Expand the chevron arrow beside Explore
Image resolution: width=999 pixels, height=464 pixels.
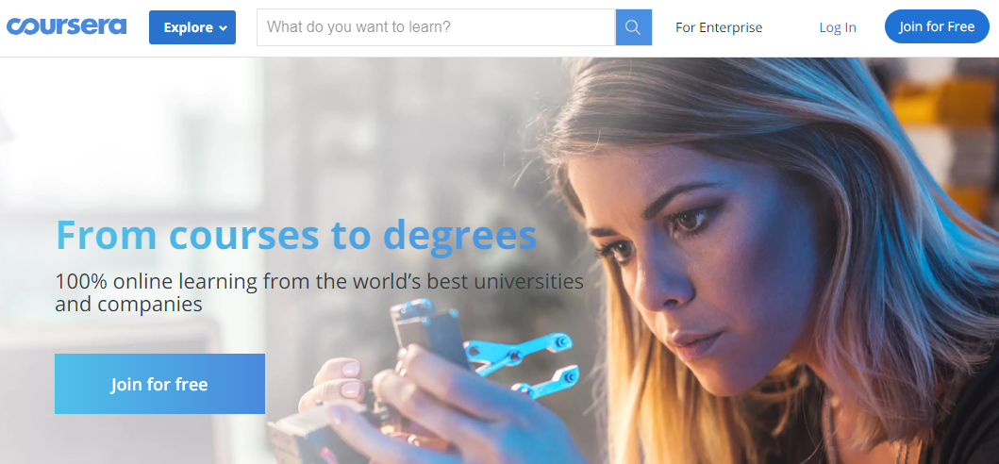(x=223, y=28)
